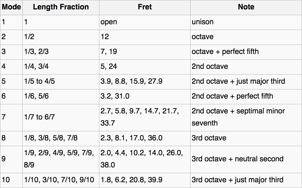
Task: Click the mode '10' row cell
Action: pos(12,180)
